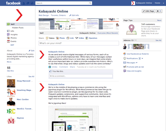Click Web Design category link

pos(43,15)
